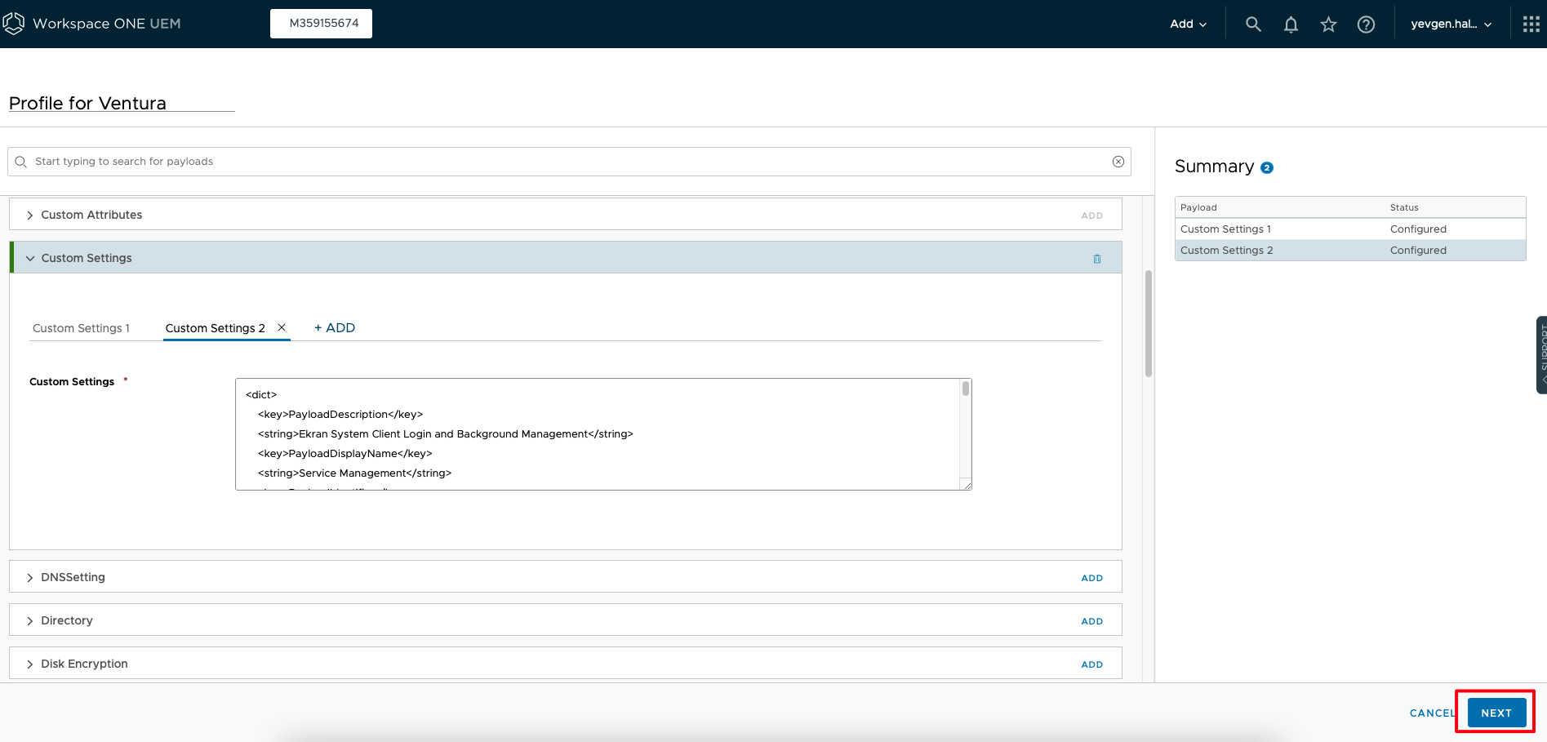Screen dimensions: 1547x742
Task: Open the apps grid icon
Action: coord(1531,24)
